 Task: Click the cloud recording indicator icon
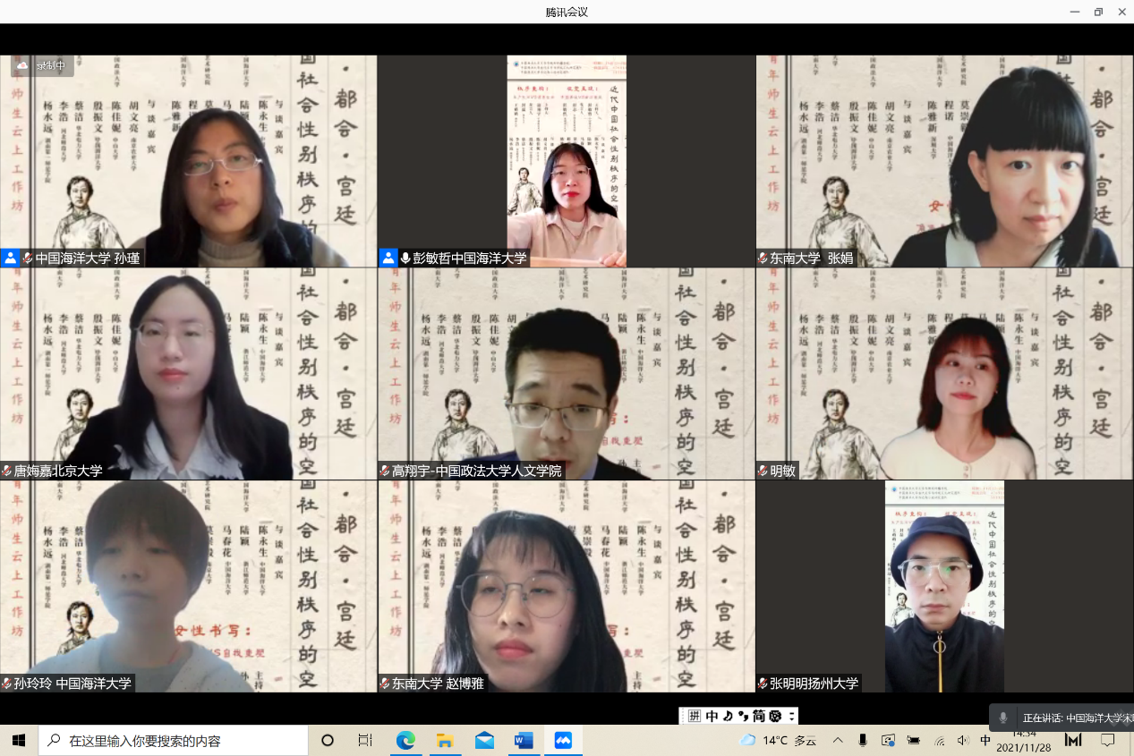pos(22,65)
